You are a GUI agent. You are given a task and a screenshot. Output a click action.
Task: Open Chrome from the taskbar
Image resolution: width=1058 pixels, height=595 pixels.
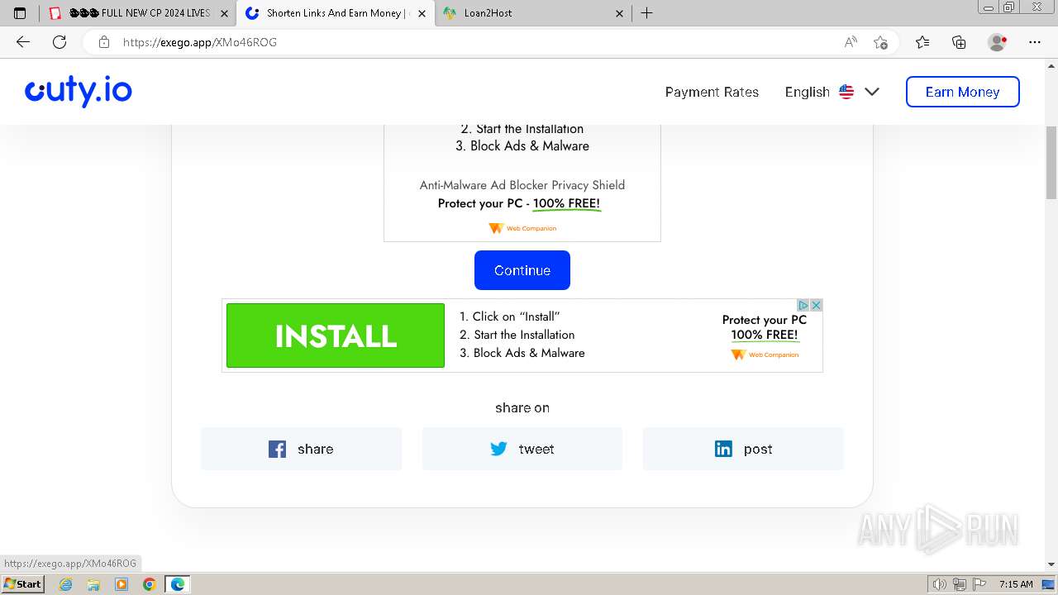pyautogui.click(x=149, y=584)
